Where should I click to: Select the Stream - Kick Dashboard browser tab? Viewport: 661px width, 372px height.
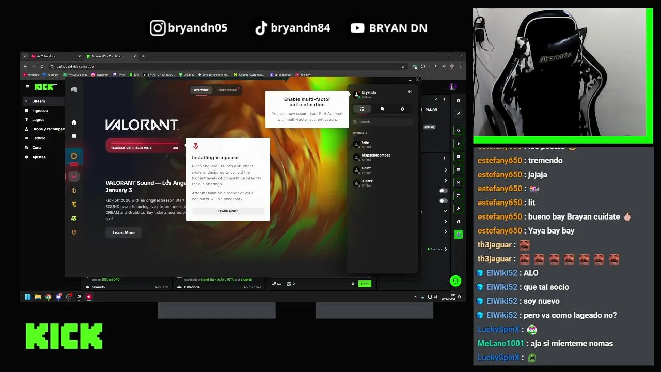[x=111, y=56]
